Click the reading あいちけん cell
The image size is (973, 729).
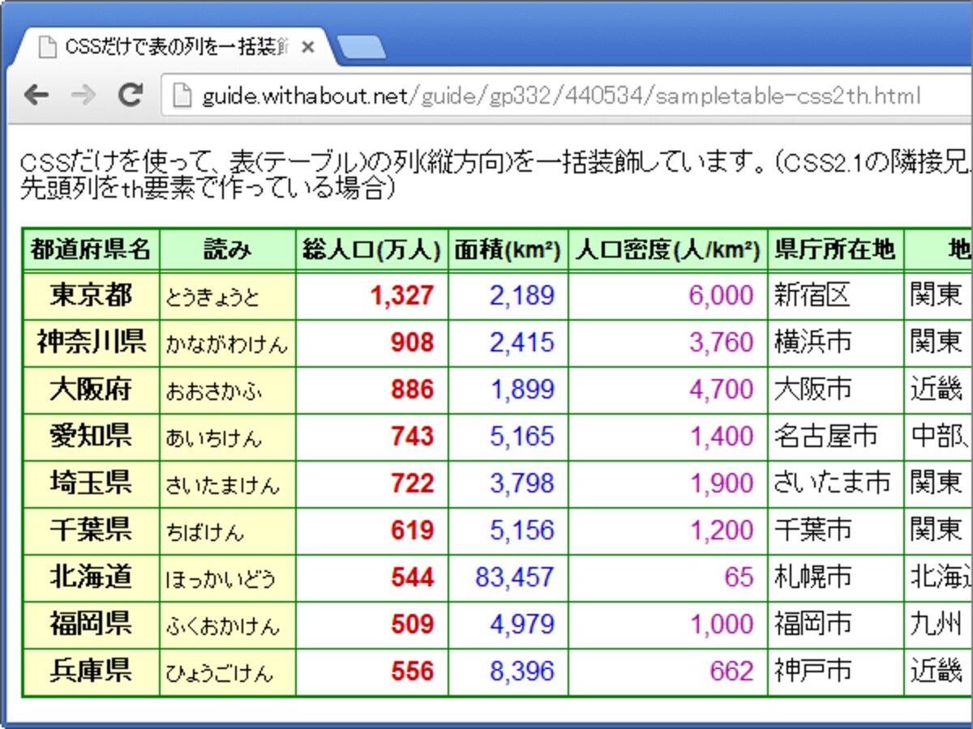coord(228,437)
